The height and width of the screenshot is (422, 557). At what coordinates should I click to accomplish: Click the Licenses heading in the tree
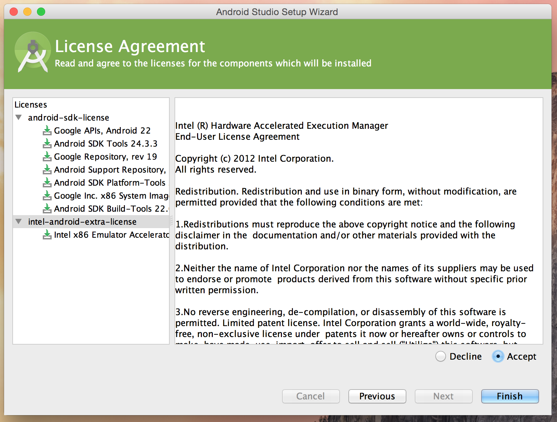click(x=31, y=104)
